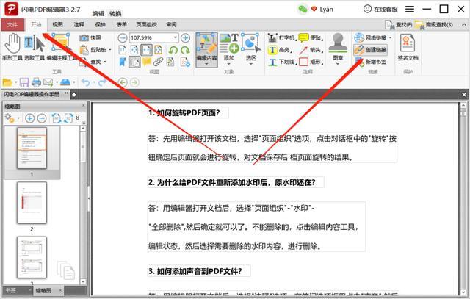Click the redo arrow icon
470x299 pixels.
coord(102,82)
